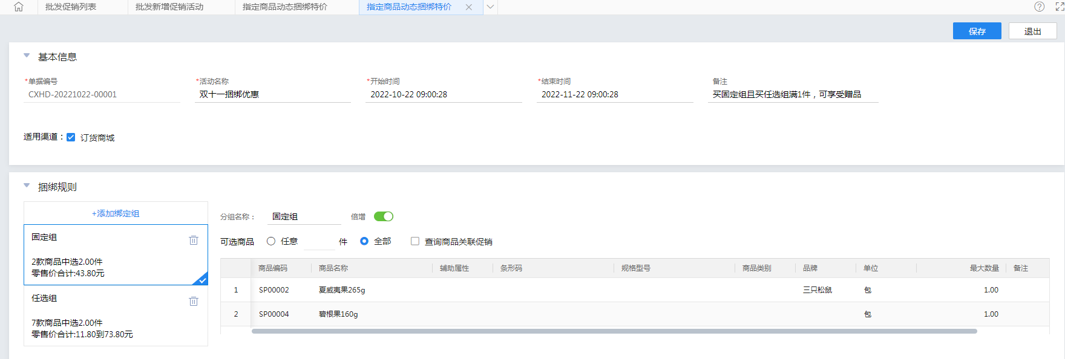Click the 商品名称 column header

point(333,268)
